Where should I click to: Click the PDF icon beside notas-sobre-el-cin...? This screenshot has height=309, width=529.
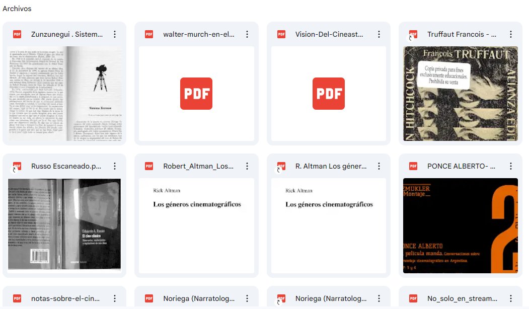tap(17, 298)
